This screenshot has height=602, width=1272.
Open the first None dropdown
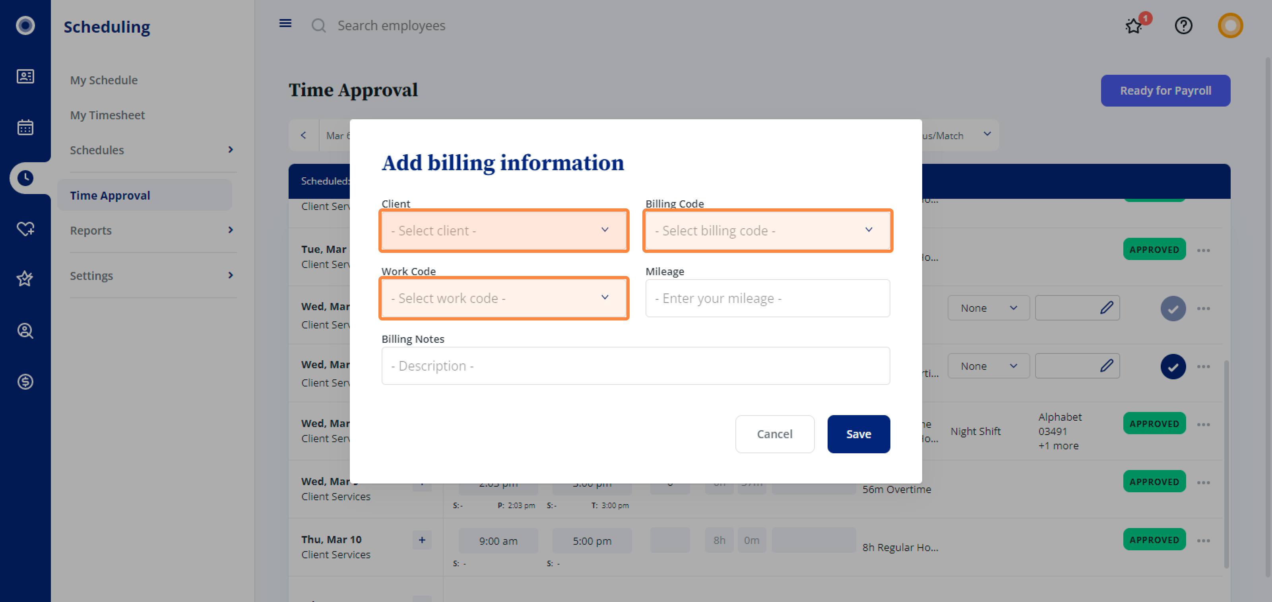click(x=988, y=308)
